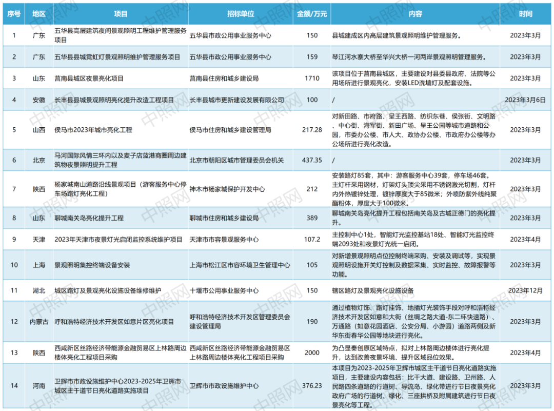554x411 pixels.
Task: Click amount value 1710
Action: tap(312, 79)
